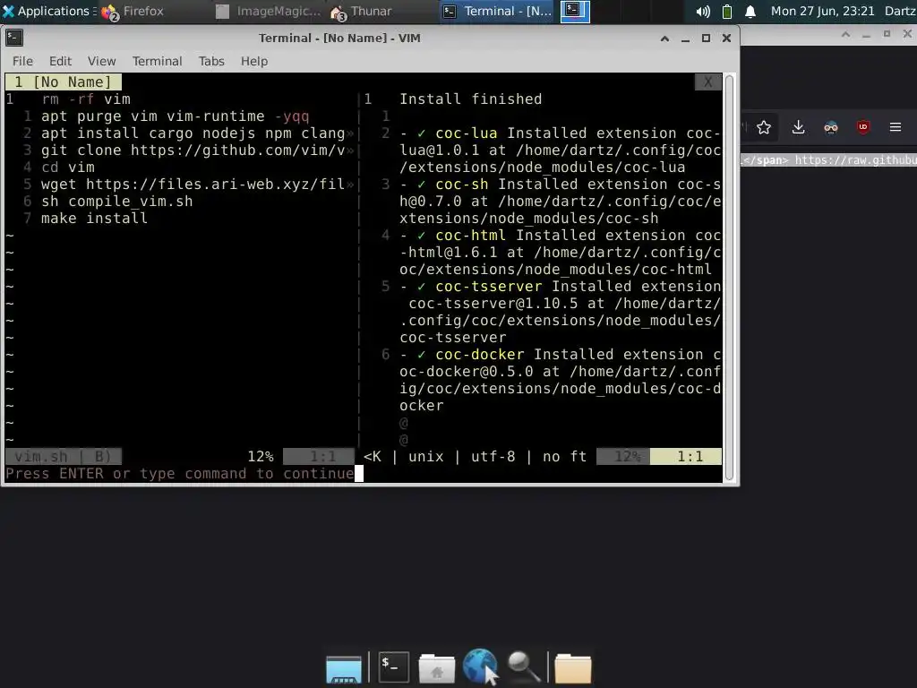Switch to the Thunar taskbar entry
This screenshot has width=917, height=688.
(361, 11)
